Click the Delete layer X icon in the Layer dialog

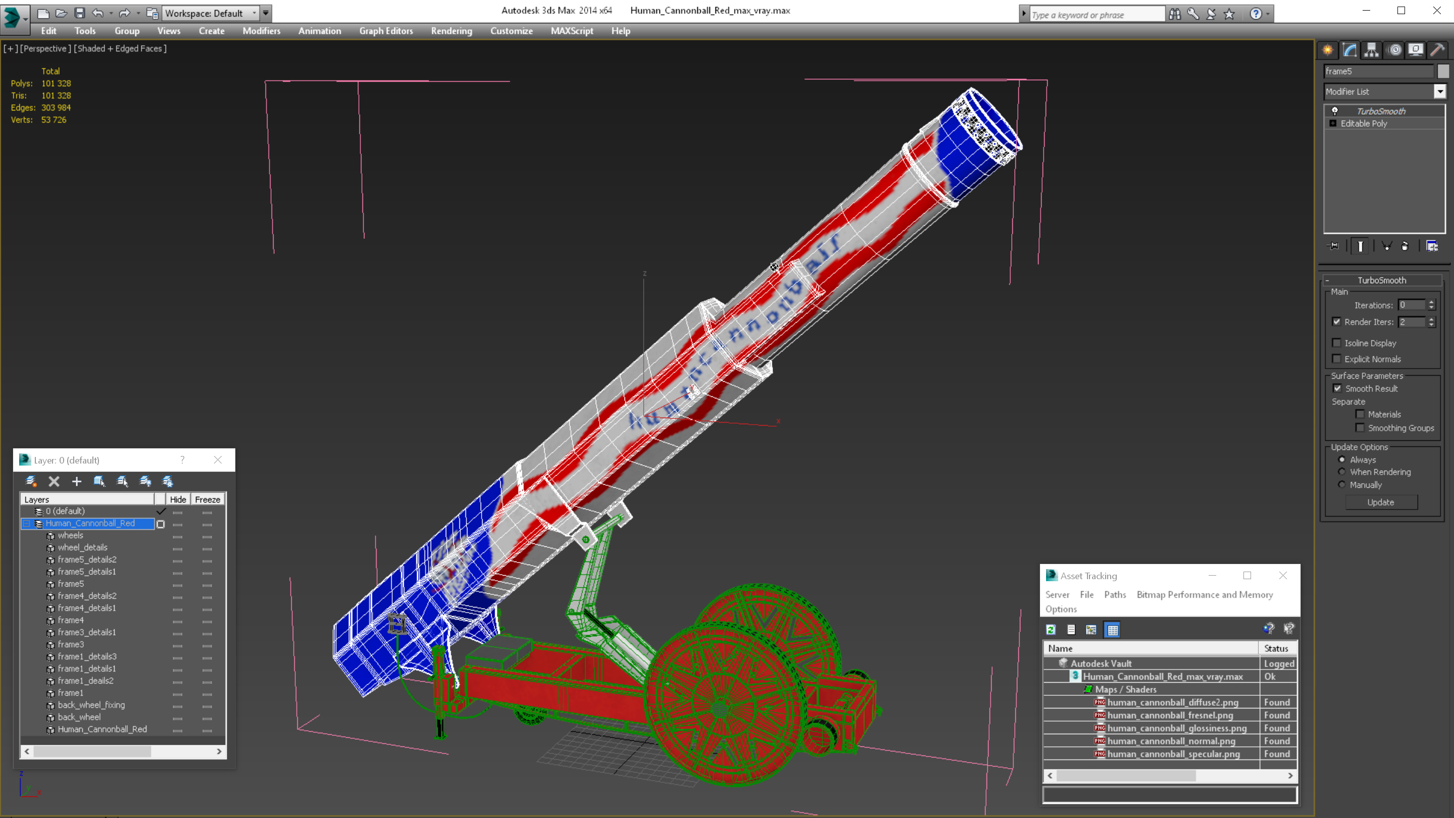(x=54, y=481)
